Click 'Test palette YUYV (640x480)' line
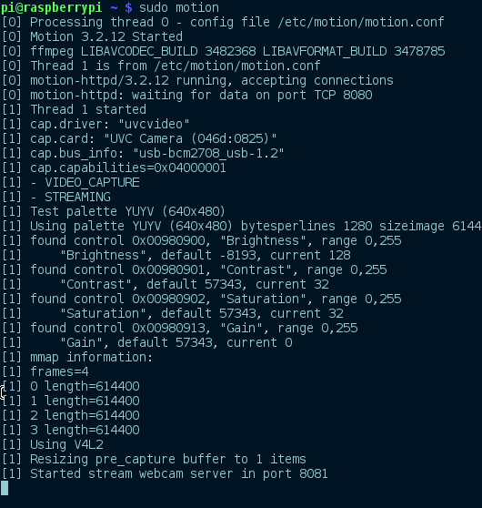 pyautogui.click(x=127, y=211)
